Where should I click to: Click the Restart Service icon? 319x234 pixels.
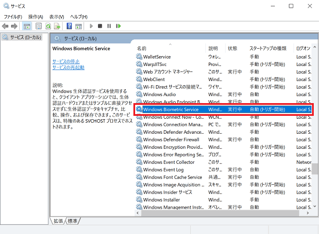[118, 26]
